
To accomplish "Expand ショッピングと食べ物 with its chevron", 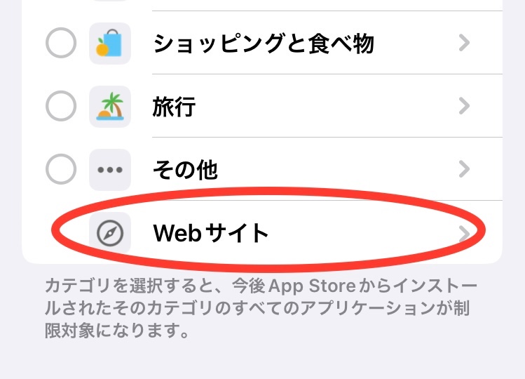I will tap(464, 43).
